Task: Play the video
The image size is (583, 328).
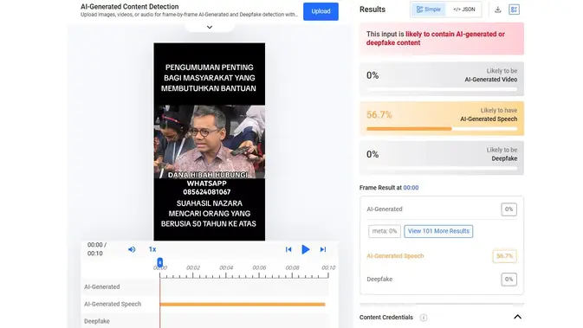Action: pos(306,249)
